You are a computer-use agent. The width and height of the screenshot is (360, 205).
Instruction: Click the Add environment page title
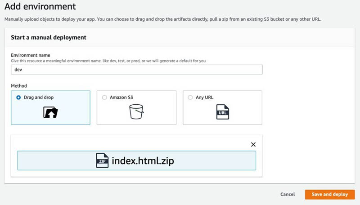(x=40, y=6)
